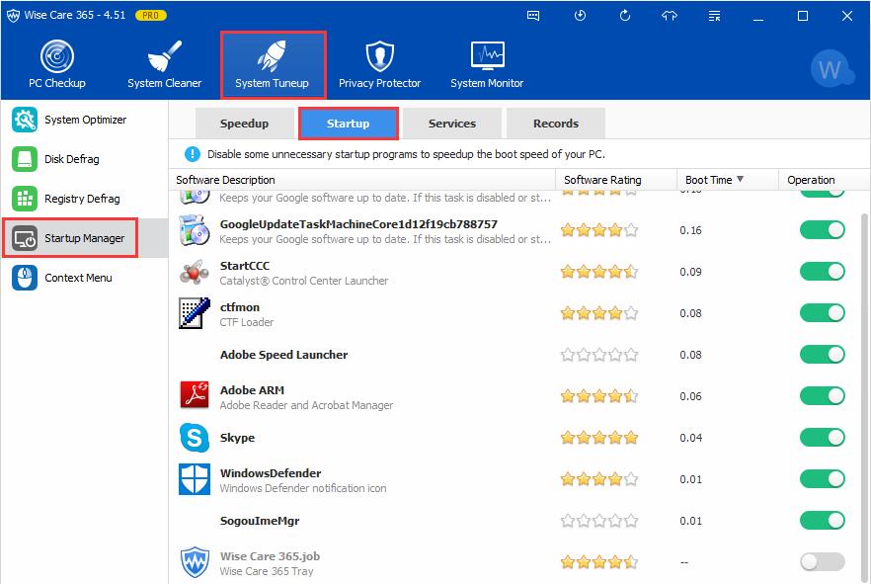Click the blue info icon beside tip text
Screen dimensions: 871x584
[x=193, y=154]
